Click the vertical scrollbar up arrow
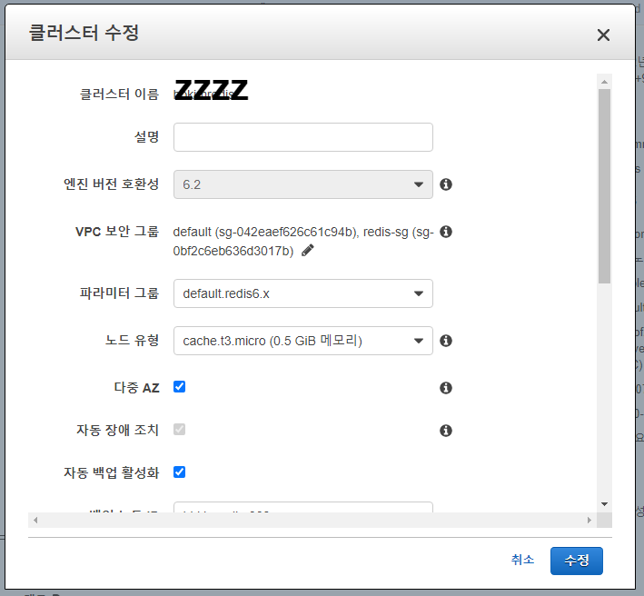The image size is (644, 596). point(604,82)
